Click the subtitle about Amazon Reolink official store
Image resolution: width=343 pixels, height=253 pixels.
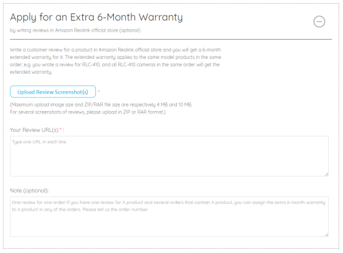(x=76, y=30)
